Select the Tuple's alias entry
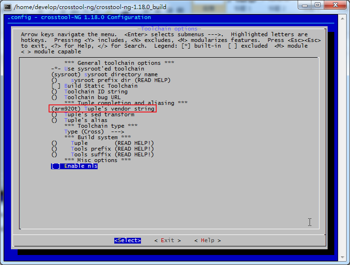 (80, 121)
